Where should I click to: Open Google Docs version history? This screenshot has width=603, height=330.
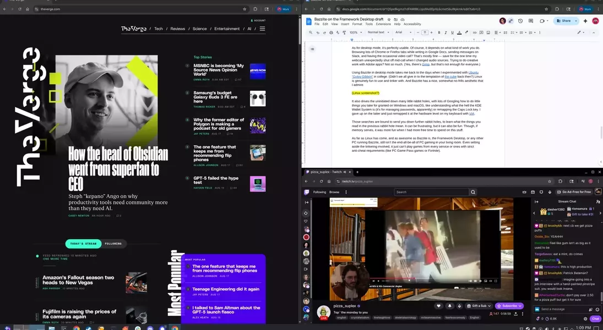point(520,21)
